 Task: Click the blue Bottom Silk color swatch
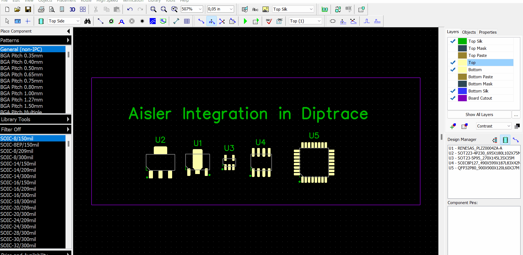462,91
